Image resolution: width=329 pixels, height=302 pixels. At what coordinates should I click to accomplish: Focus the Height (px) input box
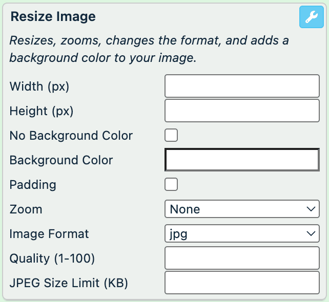coord(242,111)
